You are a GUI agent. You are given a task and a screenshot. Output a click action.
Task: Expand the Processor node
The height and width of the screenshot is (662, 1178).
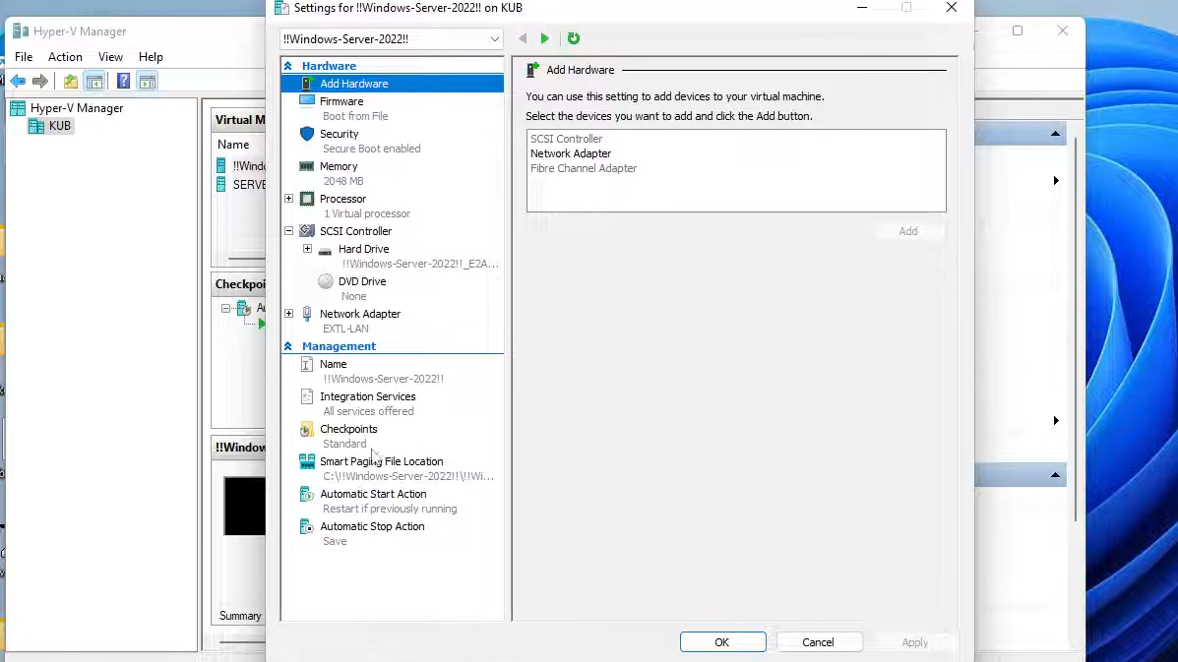click(288, 199)
